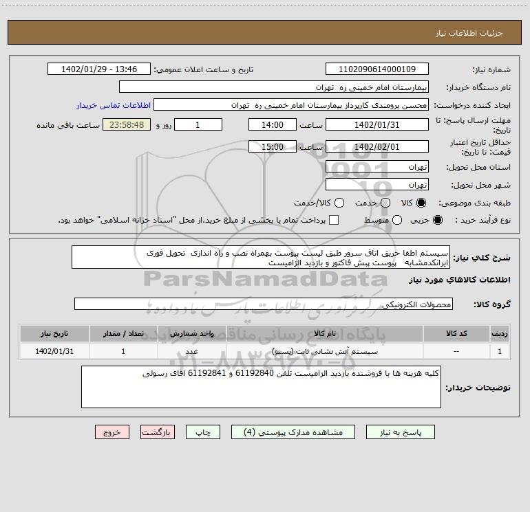Image resolution: width=530 pixels, height=512 pixels.
Task: Select the جزیی purchase type radio
Action: point(438,220)
